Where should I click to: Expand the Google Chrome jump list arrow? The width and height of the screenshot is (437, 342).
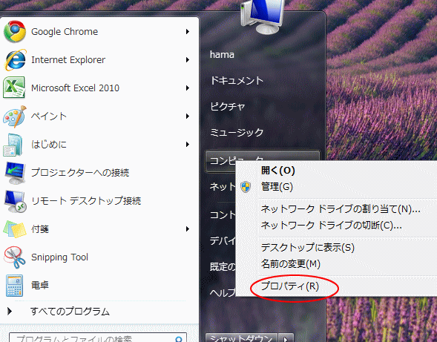(188, 32)
